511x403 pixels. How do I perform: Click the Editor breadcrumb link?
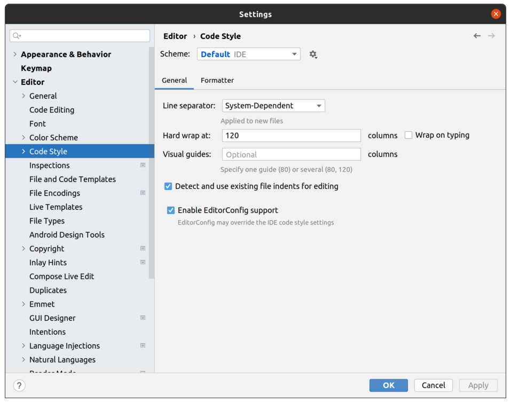[175, 36]
